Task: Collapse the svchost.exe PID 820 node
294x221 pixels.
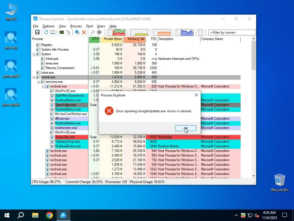Action: pos(43,87)
